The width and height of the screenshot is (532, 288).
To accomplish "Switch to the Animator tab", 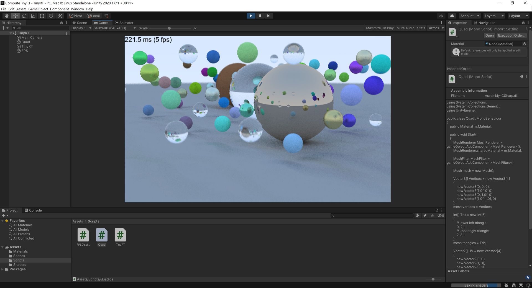I will pos(124,23).
